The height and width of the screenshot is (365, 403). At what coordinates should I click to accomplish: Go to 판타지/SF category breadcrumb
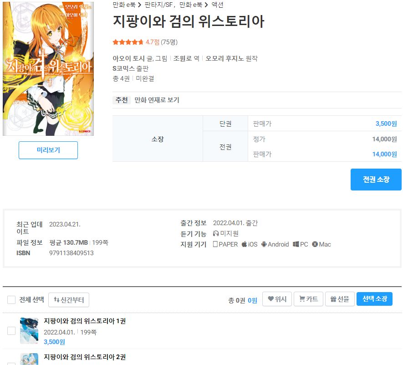(x=158, y=5)
